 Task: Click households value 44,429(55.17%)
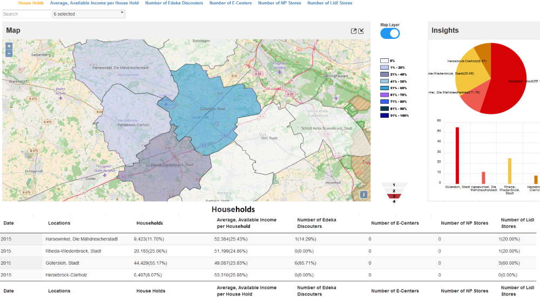pyautogui.click(x=150, y=263)
